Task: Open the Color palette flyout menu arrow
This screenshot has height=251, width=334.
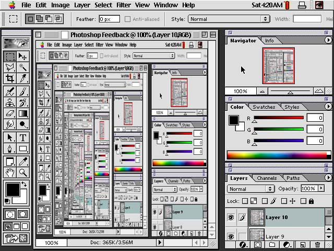Action: 328,106
